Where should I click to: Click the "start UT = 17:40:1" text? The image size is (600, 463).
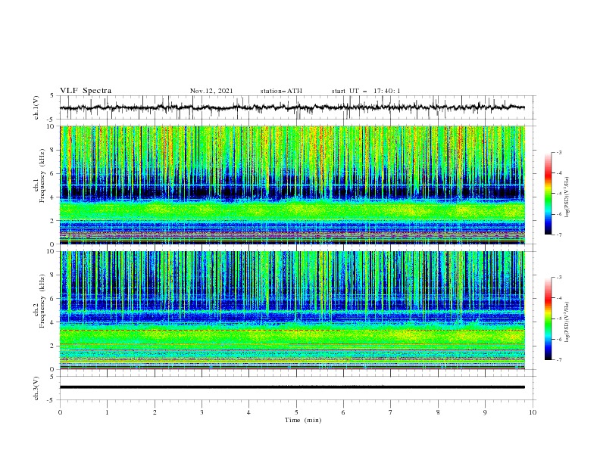(366, 91)
